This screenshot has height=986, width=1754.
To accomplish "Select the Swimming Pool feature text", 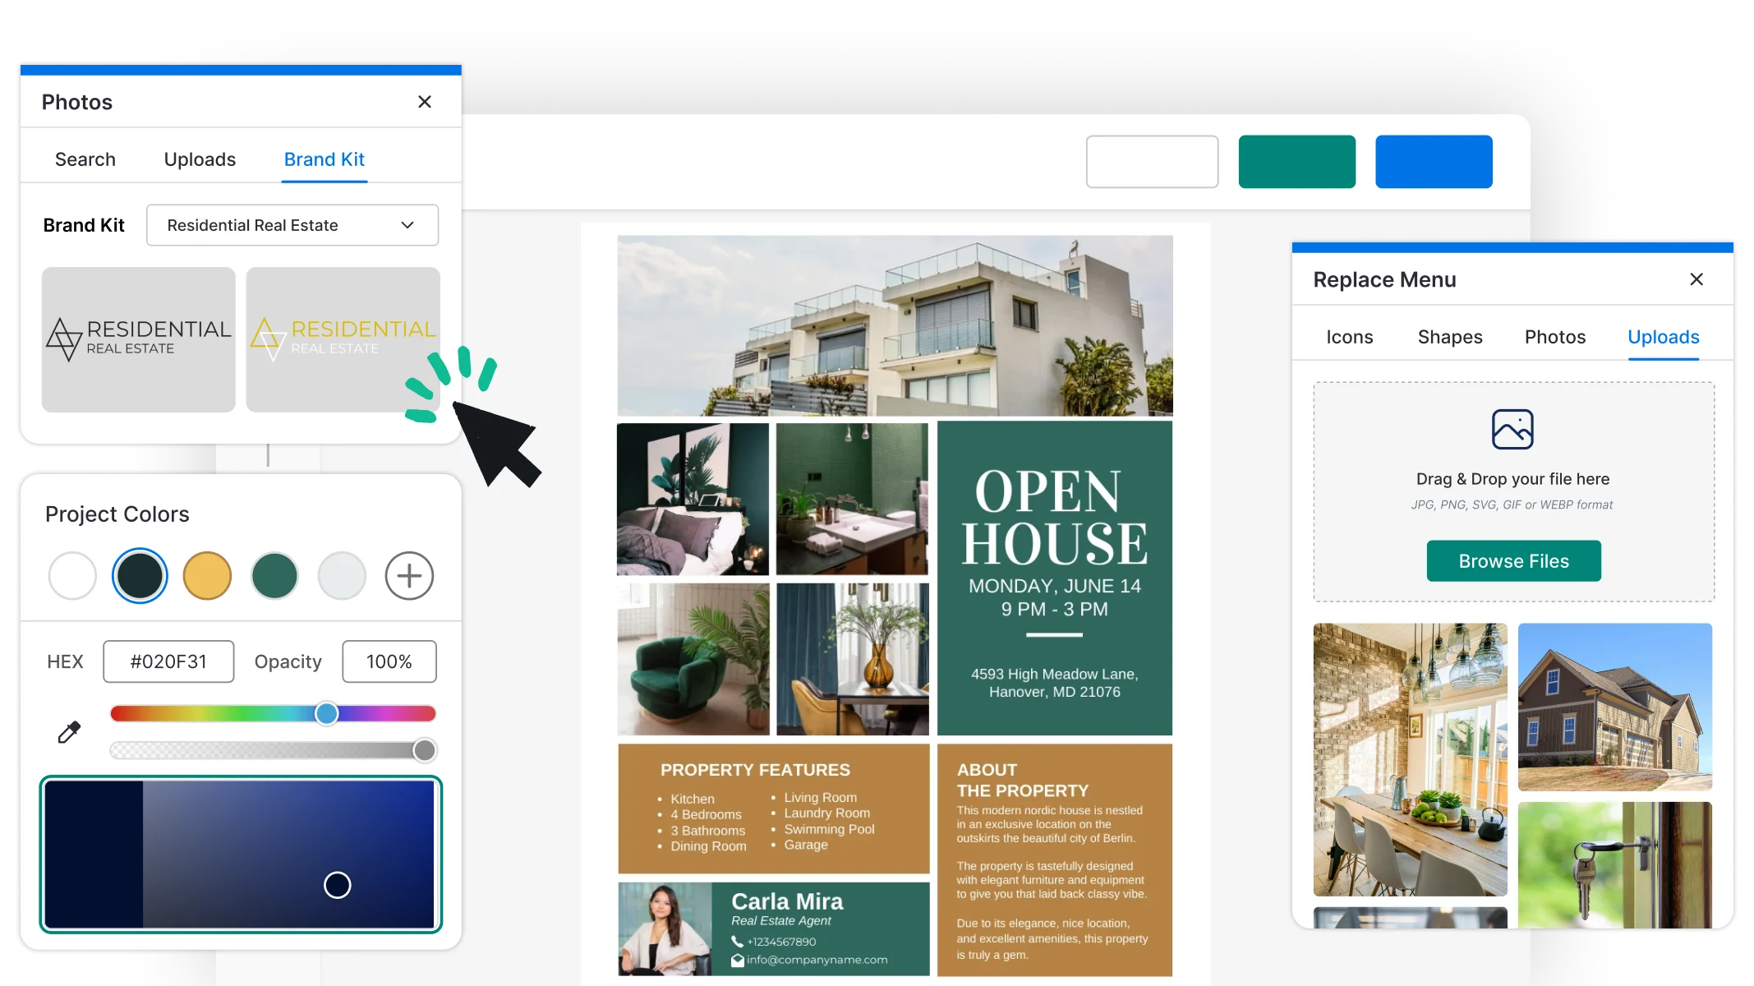I will [829, 829].
